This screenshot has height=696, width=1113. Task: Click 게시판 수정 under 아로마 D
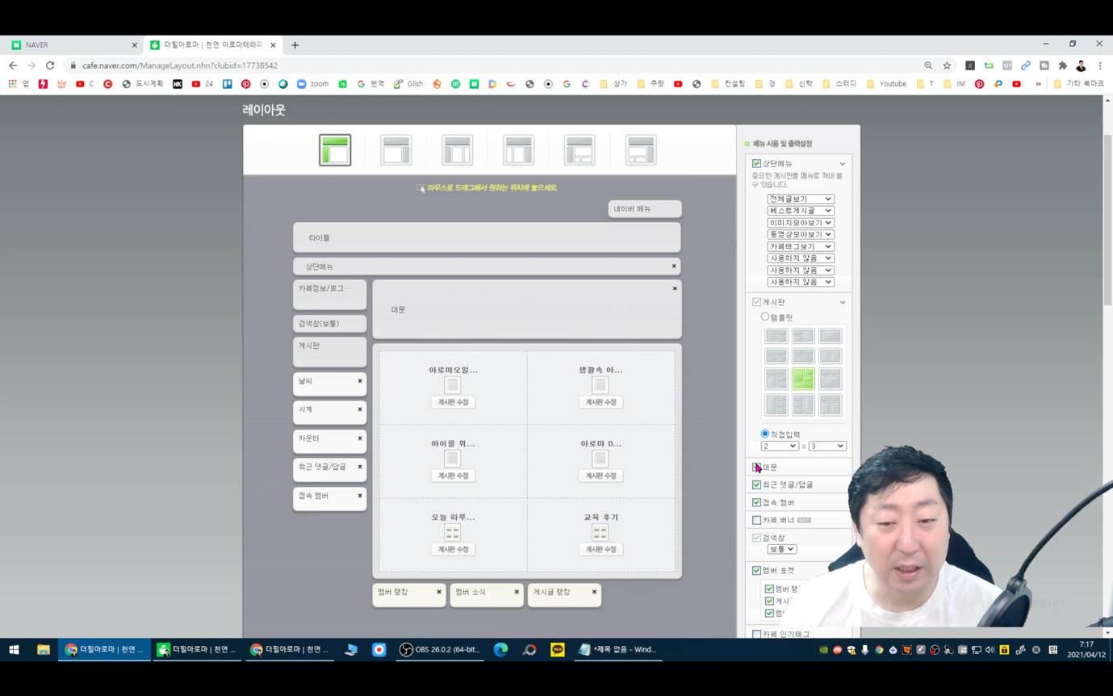click(600, 476)
